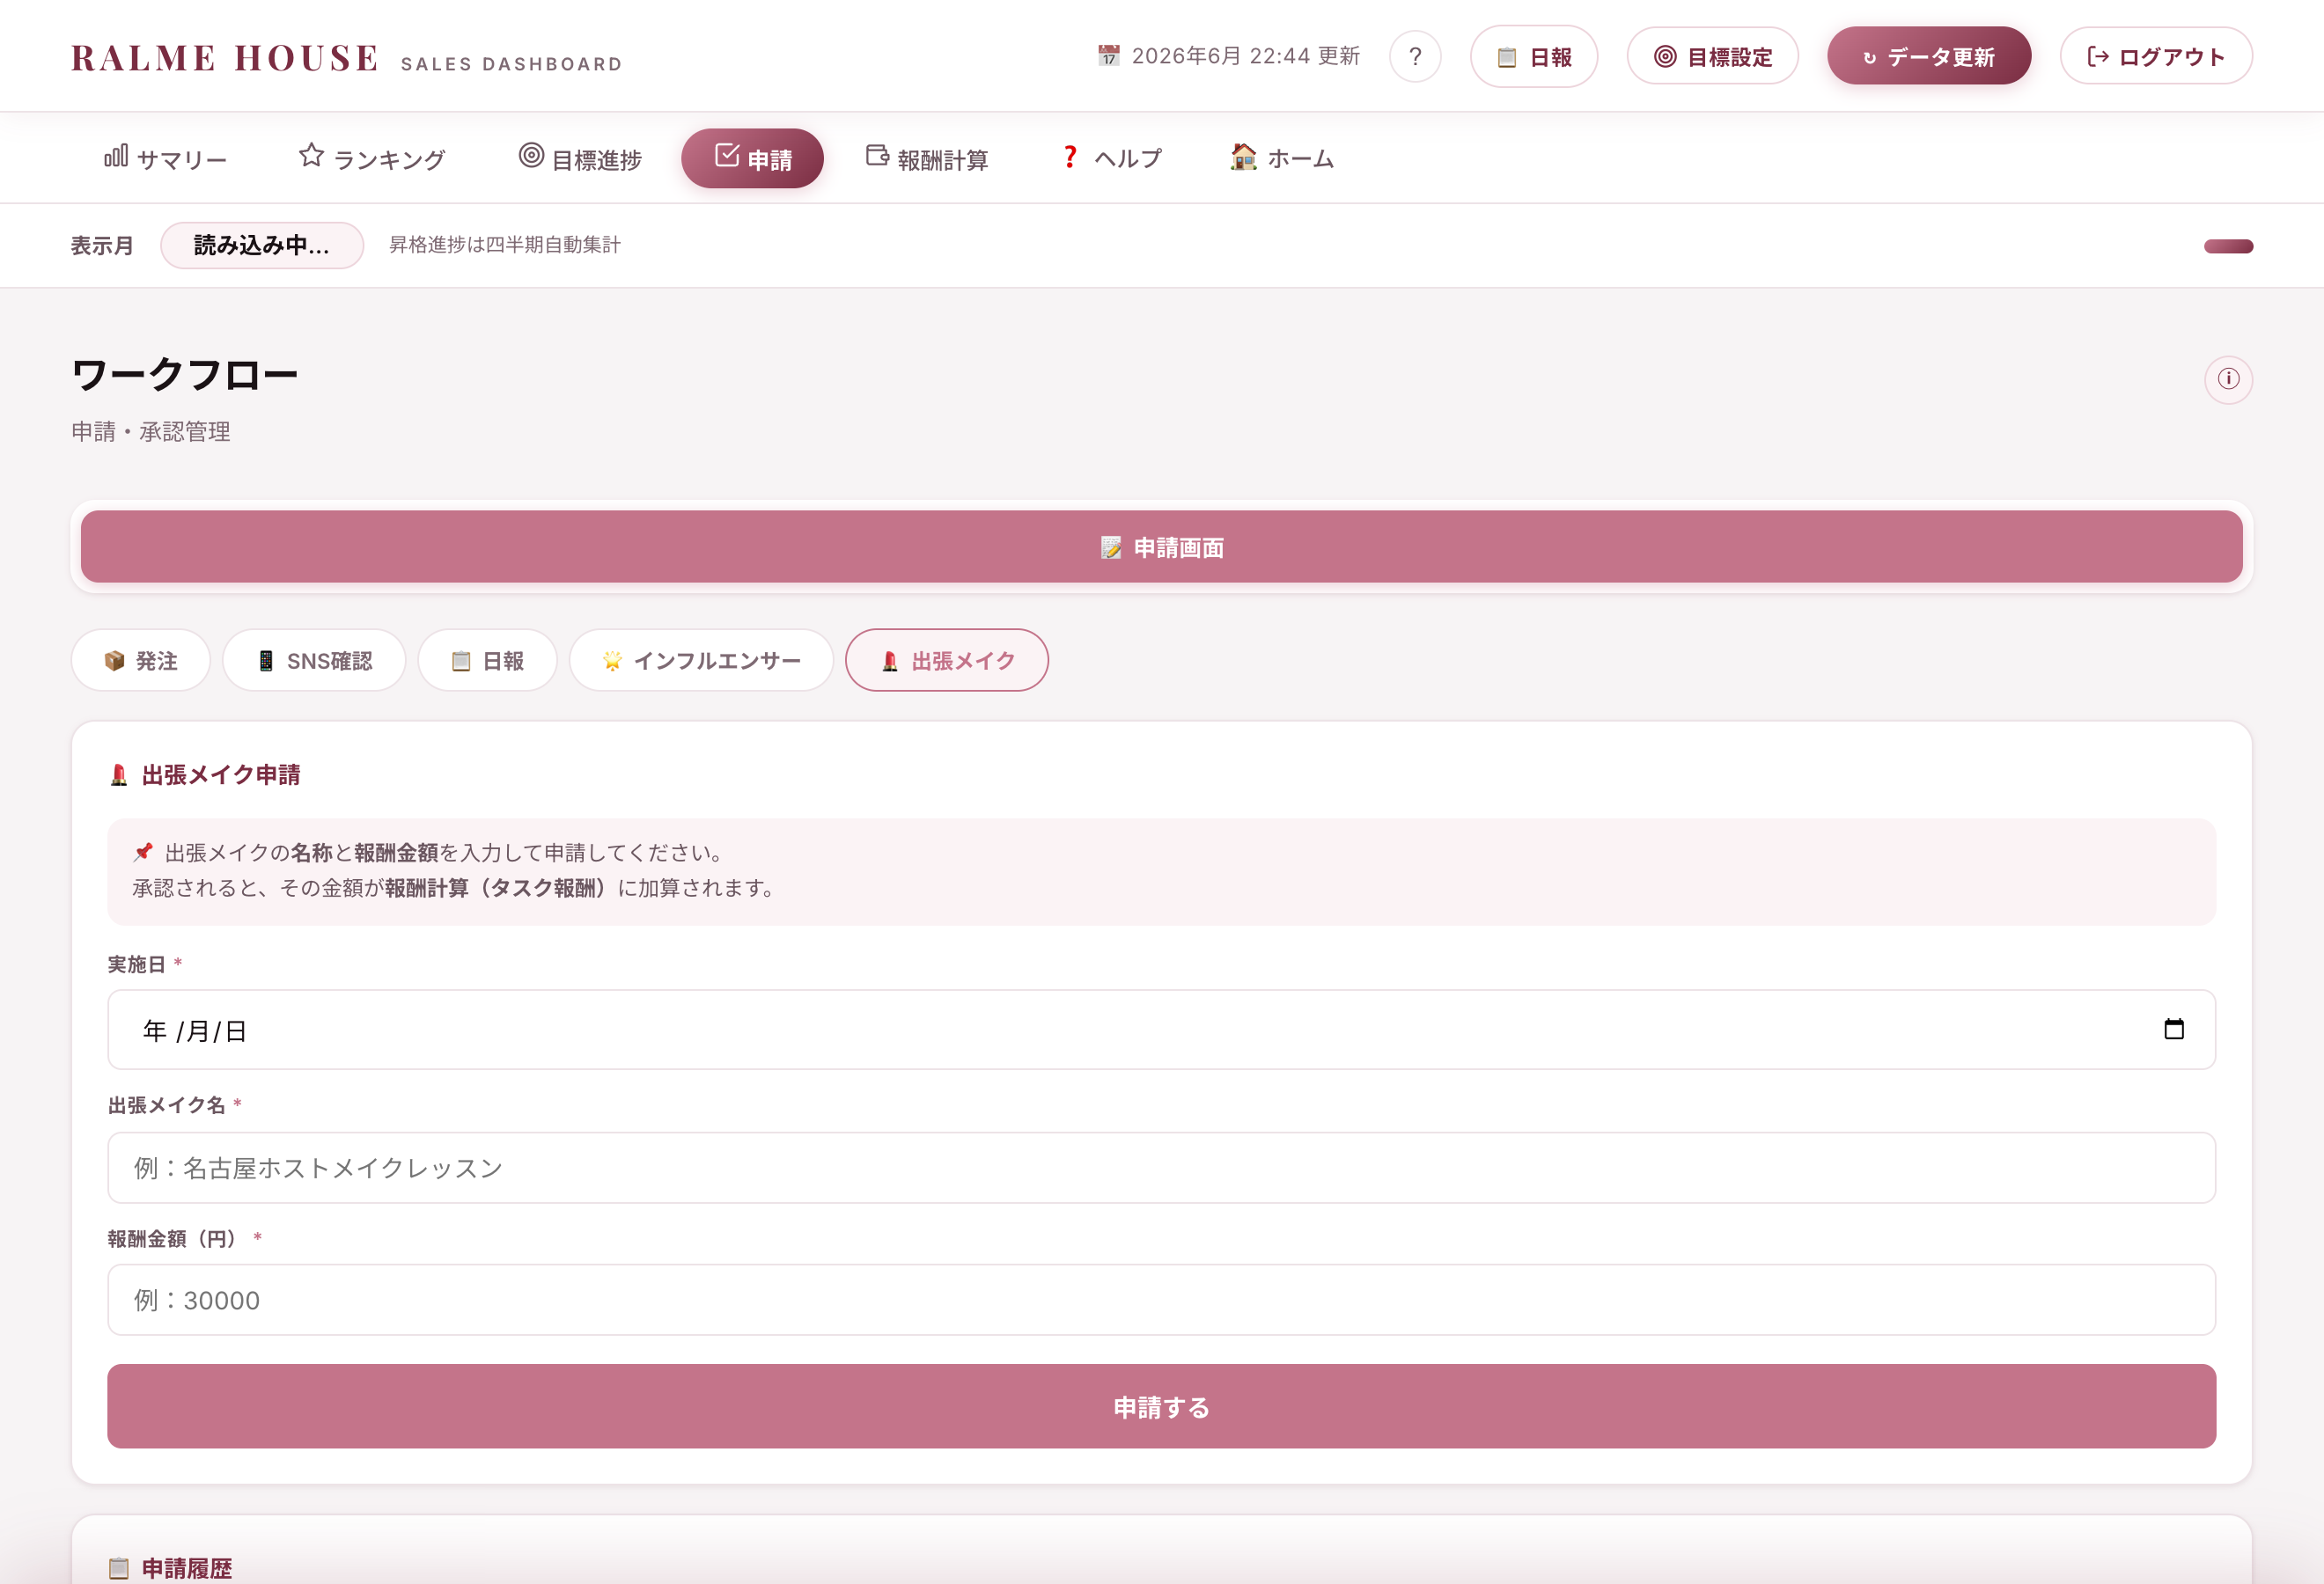Click the 申請画面 banner button
Image resolution: width=2324 pixels, height=1584 pixels.
1161,546
